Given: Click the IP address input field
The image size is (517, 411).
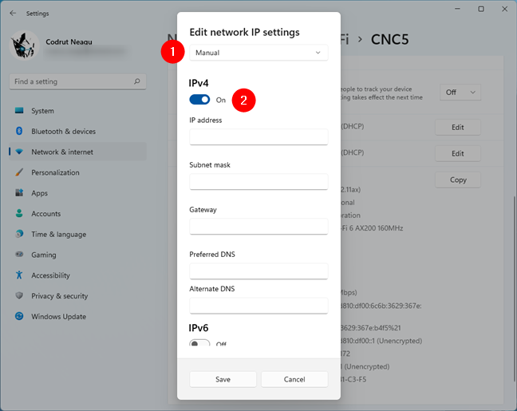Looking at the screenshot, I should pyautogui.click(x=258, y=136).
